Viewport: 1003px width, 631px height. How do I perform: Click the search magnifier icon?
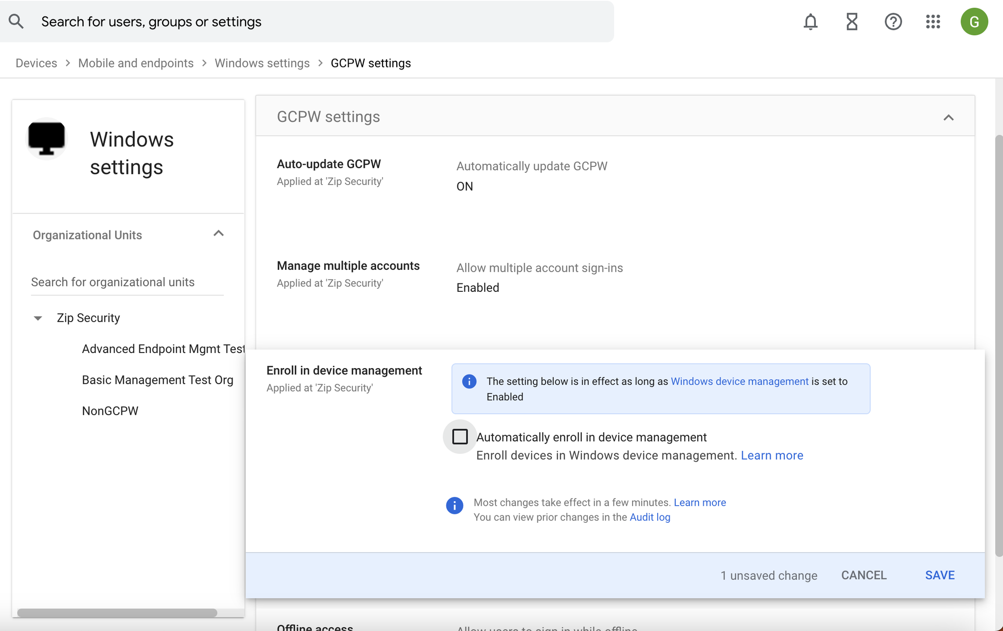coord(16,22)
